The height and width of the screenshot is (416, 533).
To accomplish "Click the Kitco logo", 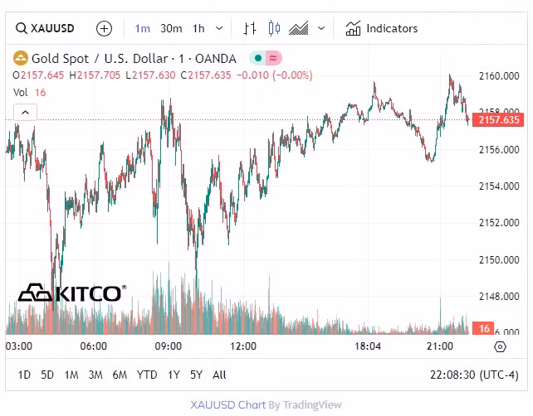I will click(72, 293).
